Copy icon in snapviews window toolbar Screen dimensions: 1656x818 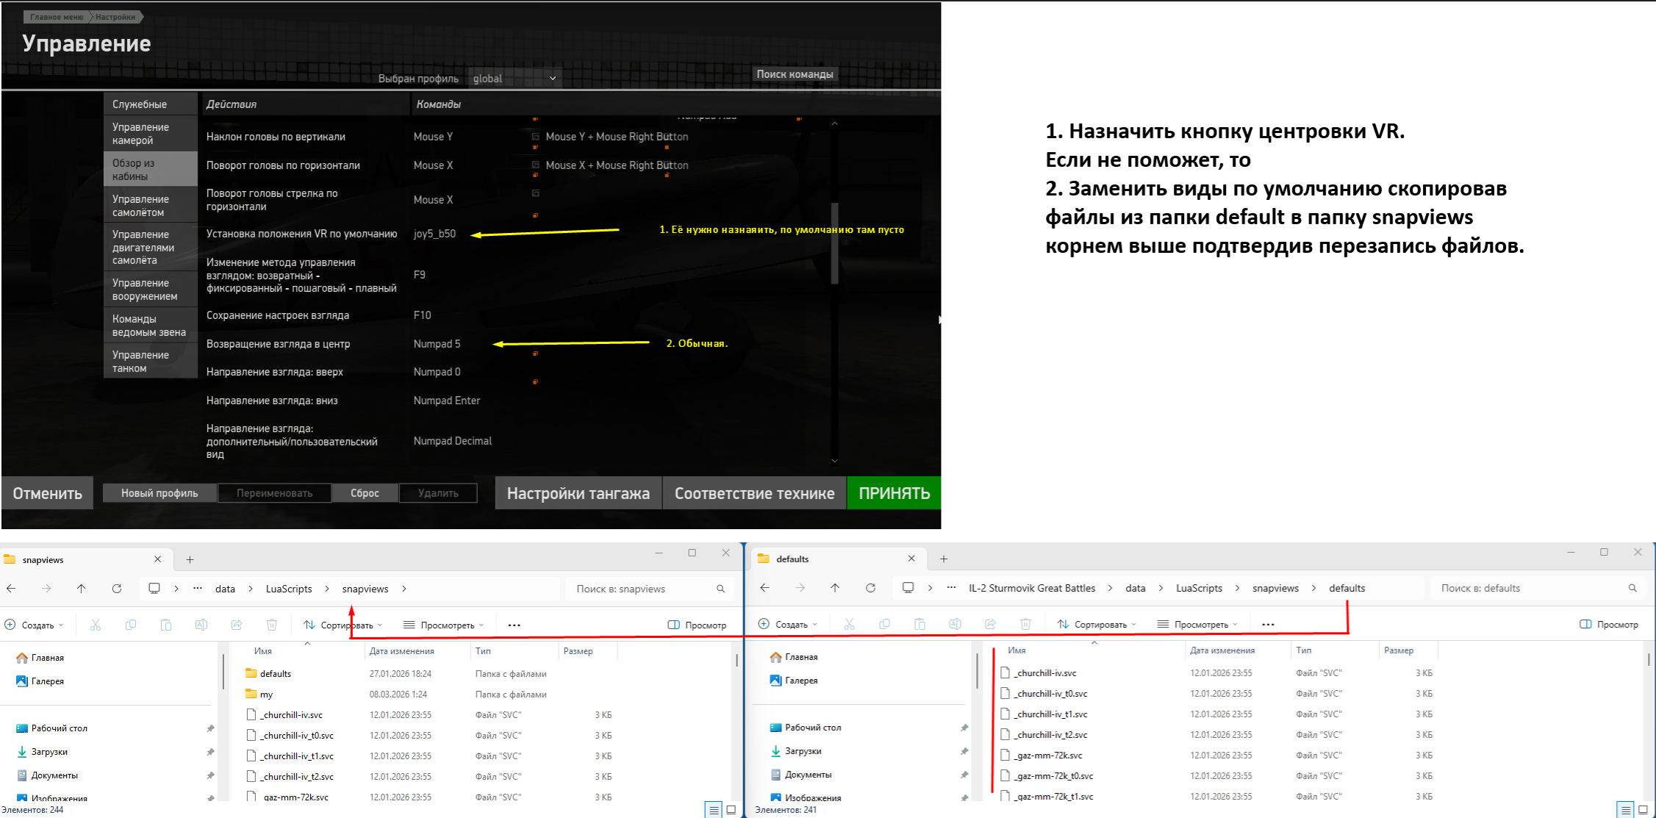(x=130, y=625)
